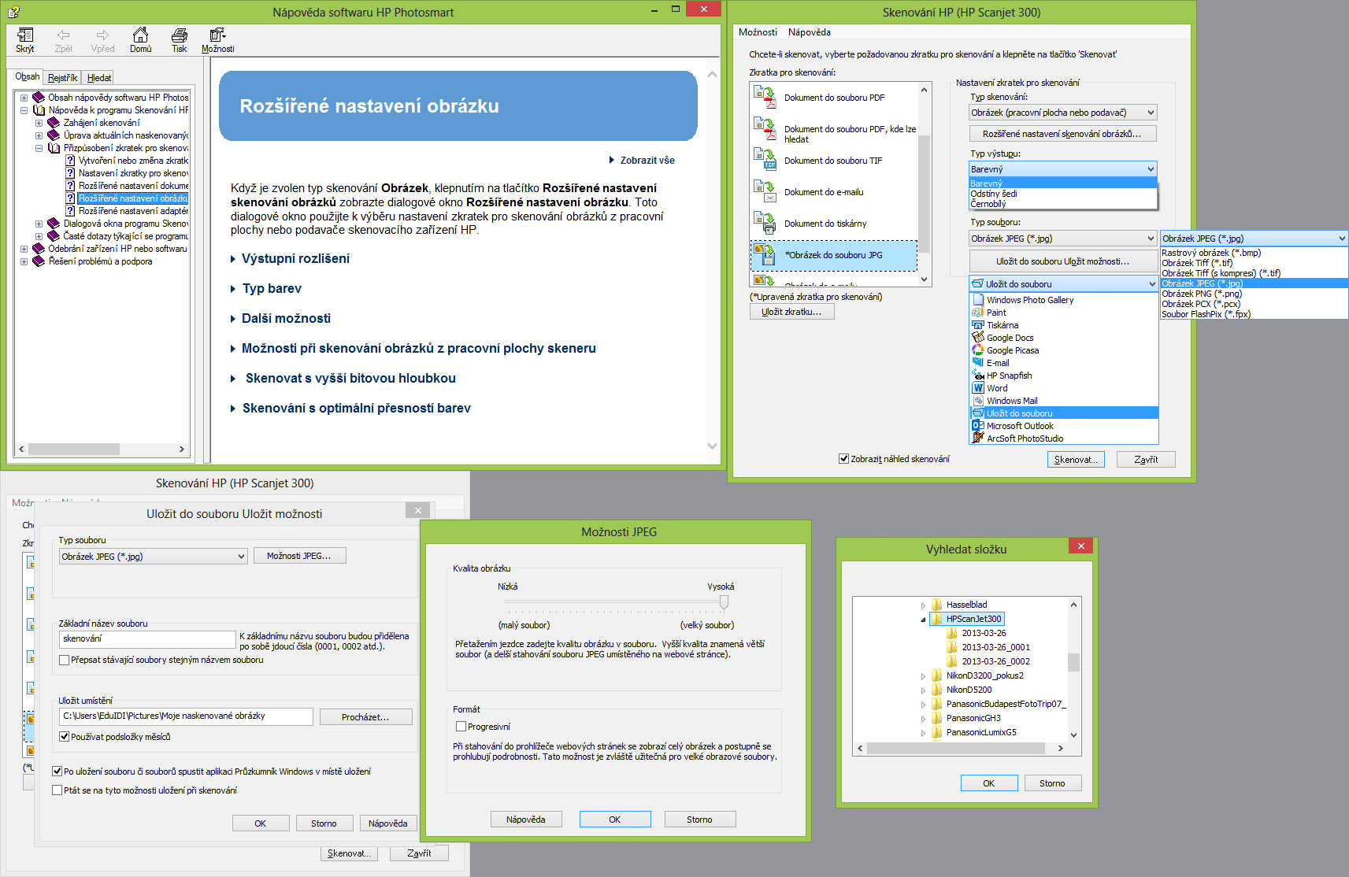The image size is (1349, 877).
Task: Expand the Další možnosti help section
Action: pyautogui.click(x=280, y=318)
